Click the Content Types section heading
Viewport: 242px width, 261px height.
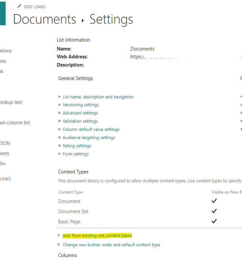73,172
